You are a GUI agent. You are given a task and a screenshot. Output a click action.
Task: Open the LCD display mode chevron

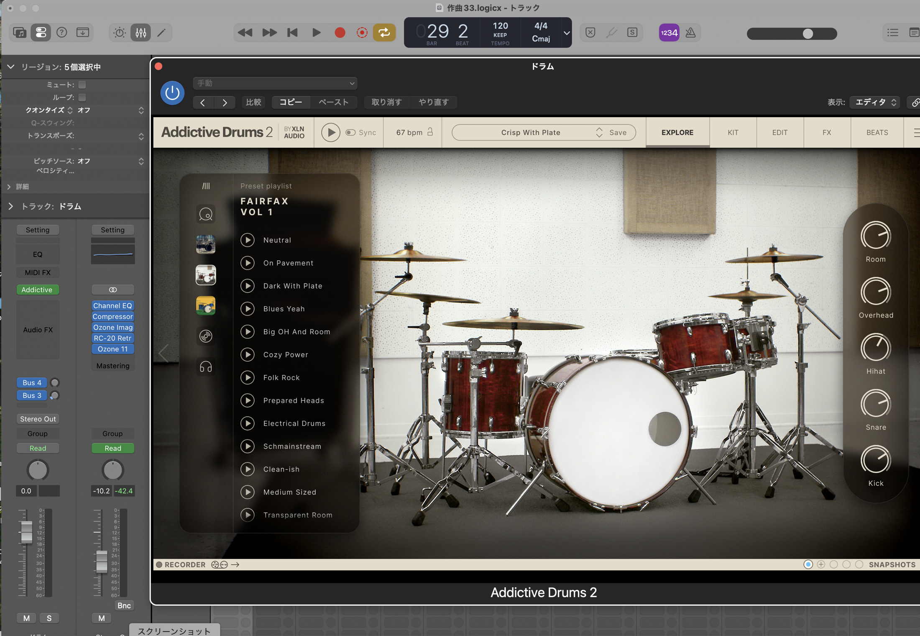coord(566,33)
